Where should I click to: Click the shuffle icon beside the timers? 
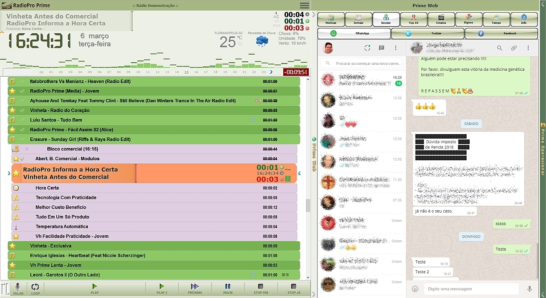(276, 17)
